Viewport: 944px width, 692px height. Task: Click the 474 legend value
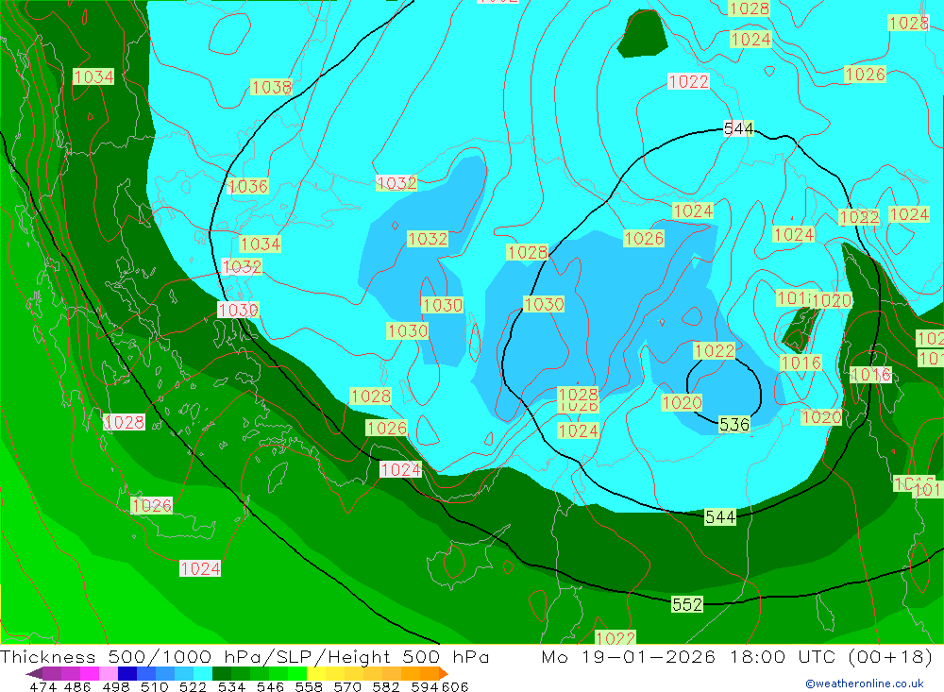(x=42, y=687)
